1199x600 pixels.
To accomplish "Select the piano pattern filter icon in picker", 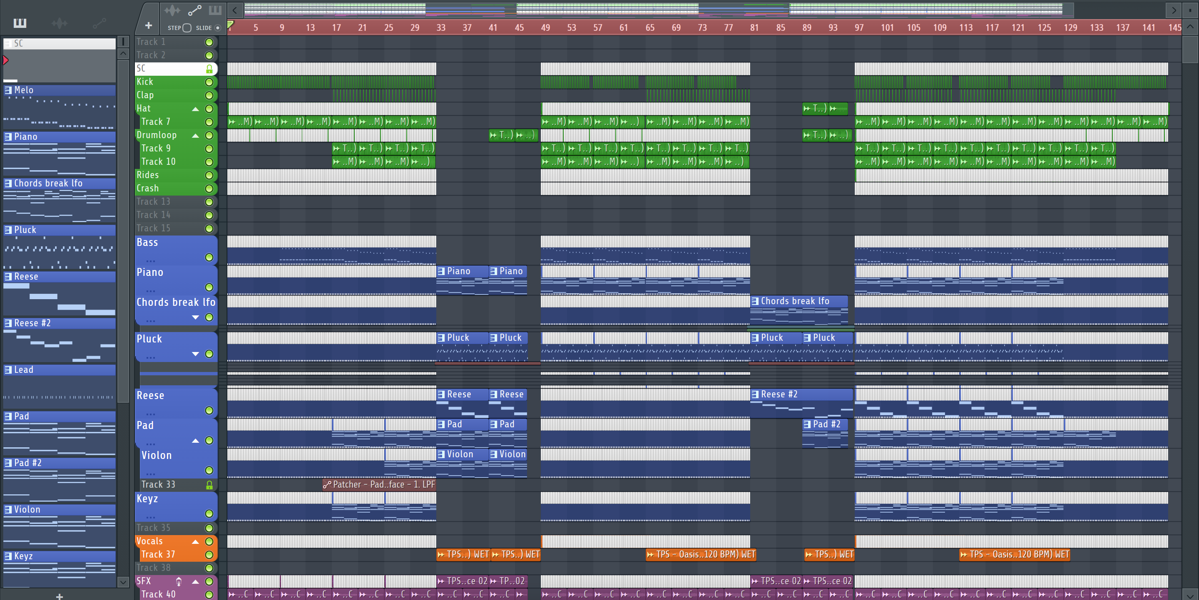I will coord(20,23).
